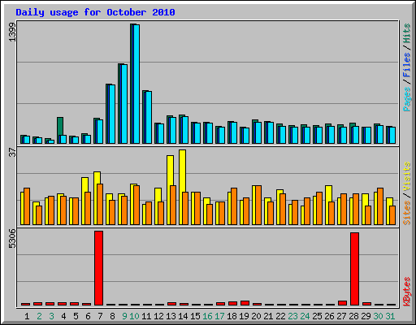This screenshot has height=325, width=416.
Task: Click the orange Sites bar on day 20
Action: (x=258, y=205)
